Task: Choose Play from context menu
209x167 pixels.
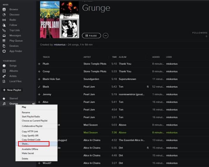Action: (x=24, y=107)
